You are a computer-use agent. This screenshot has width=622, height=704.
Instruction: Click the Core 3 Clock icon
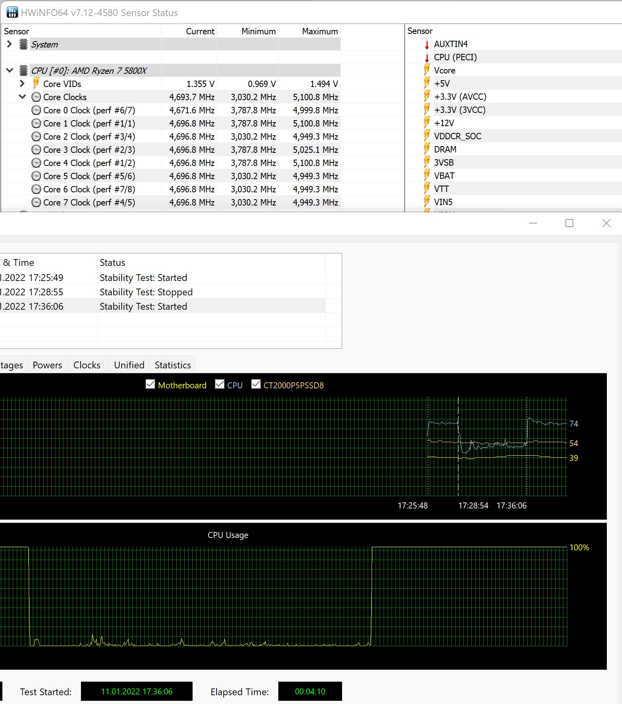click(x=36, y=150)
